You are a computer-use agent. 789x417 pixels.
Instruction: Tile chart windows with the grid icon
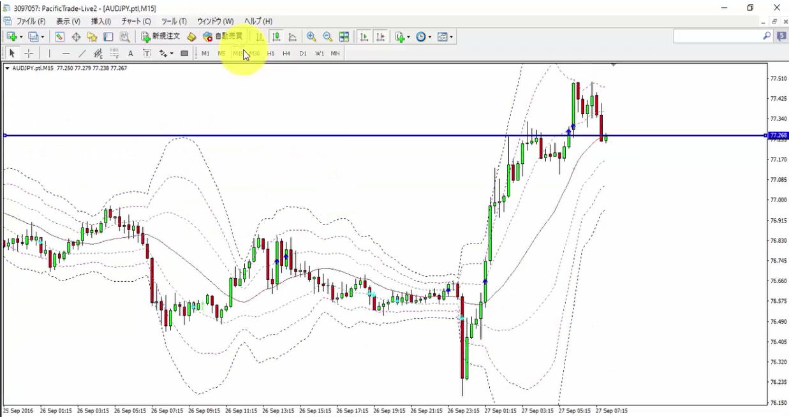click(344, 37)
